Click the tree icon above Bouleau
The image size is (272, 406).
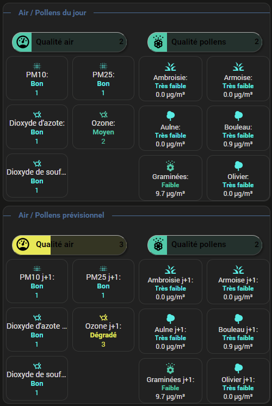[x=238, y=116]
